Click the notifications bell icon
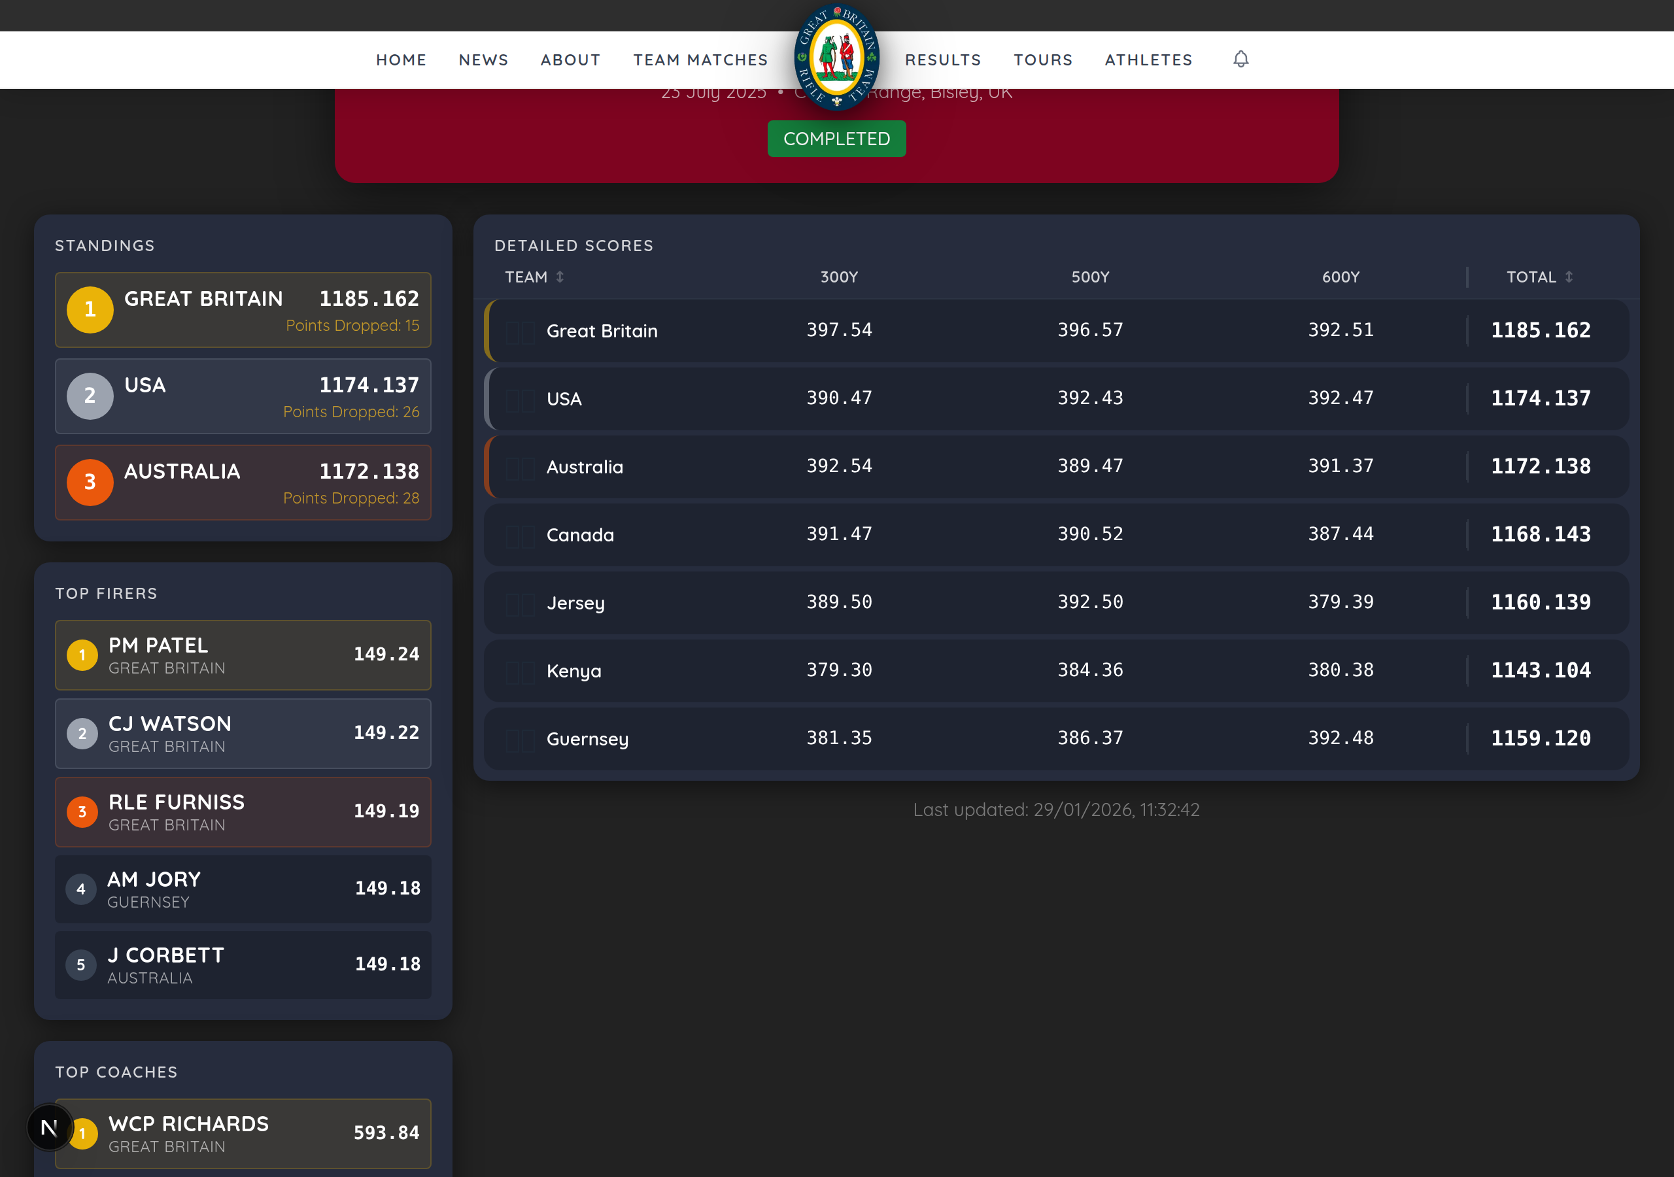 [x=1241, y=59]
